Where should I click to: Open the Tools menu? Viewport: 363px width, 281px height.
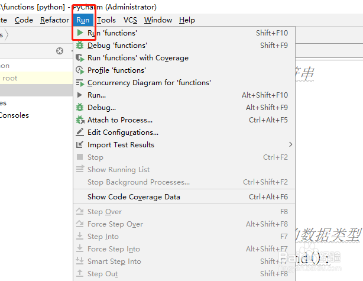tap(106, 20)
